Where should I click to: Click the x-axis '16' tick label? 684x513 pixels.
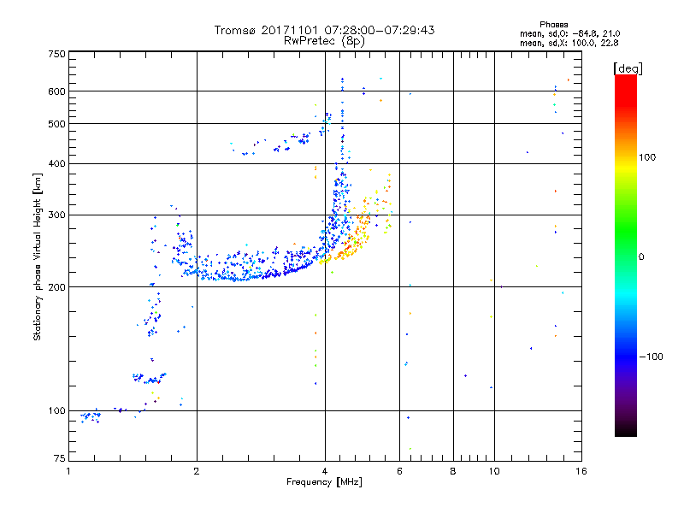pos(581,471)
